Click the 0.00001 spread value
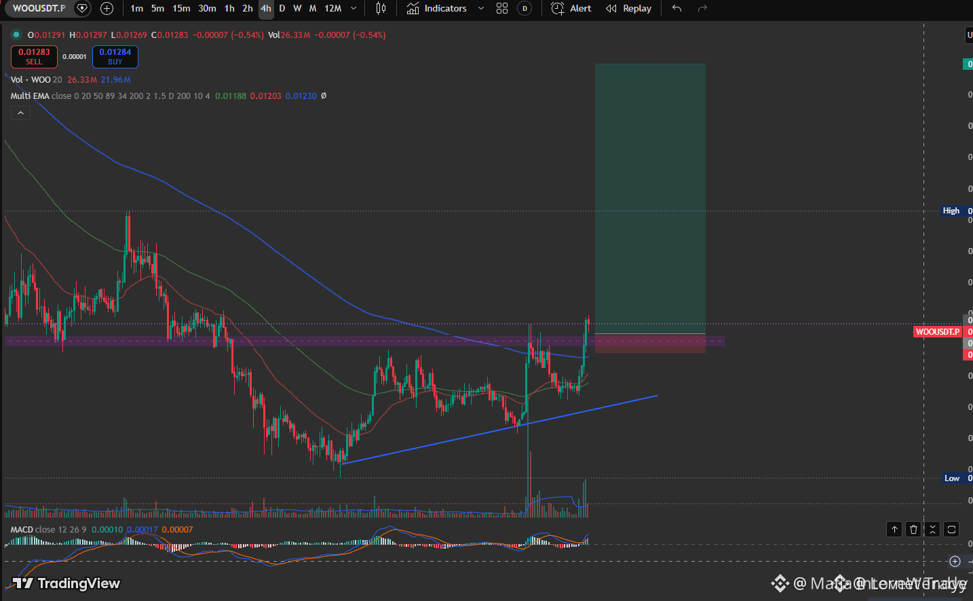 (x=75, y=57)
